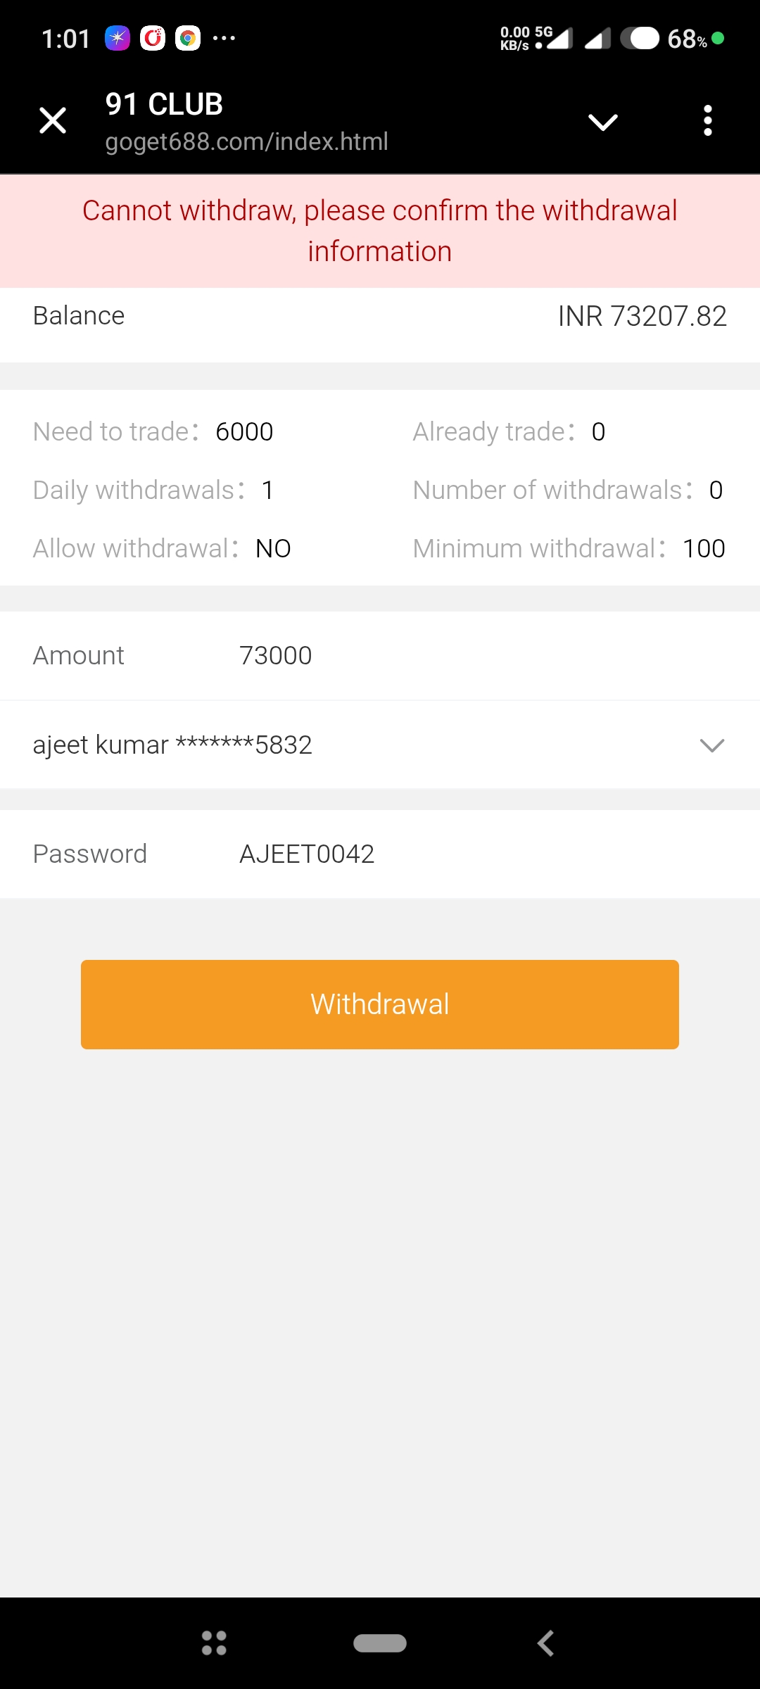
Task: Tap the INR 73207.82 balance value
Action: (x=642, y=316)
